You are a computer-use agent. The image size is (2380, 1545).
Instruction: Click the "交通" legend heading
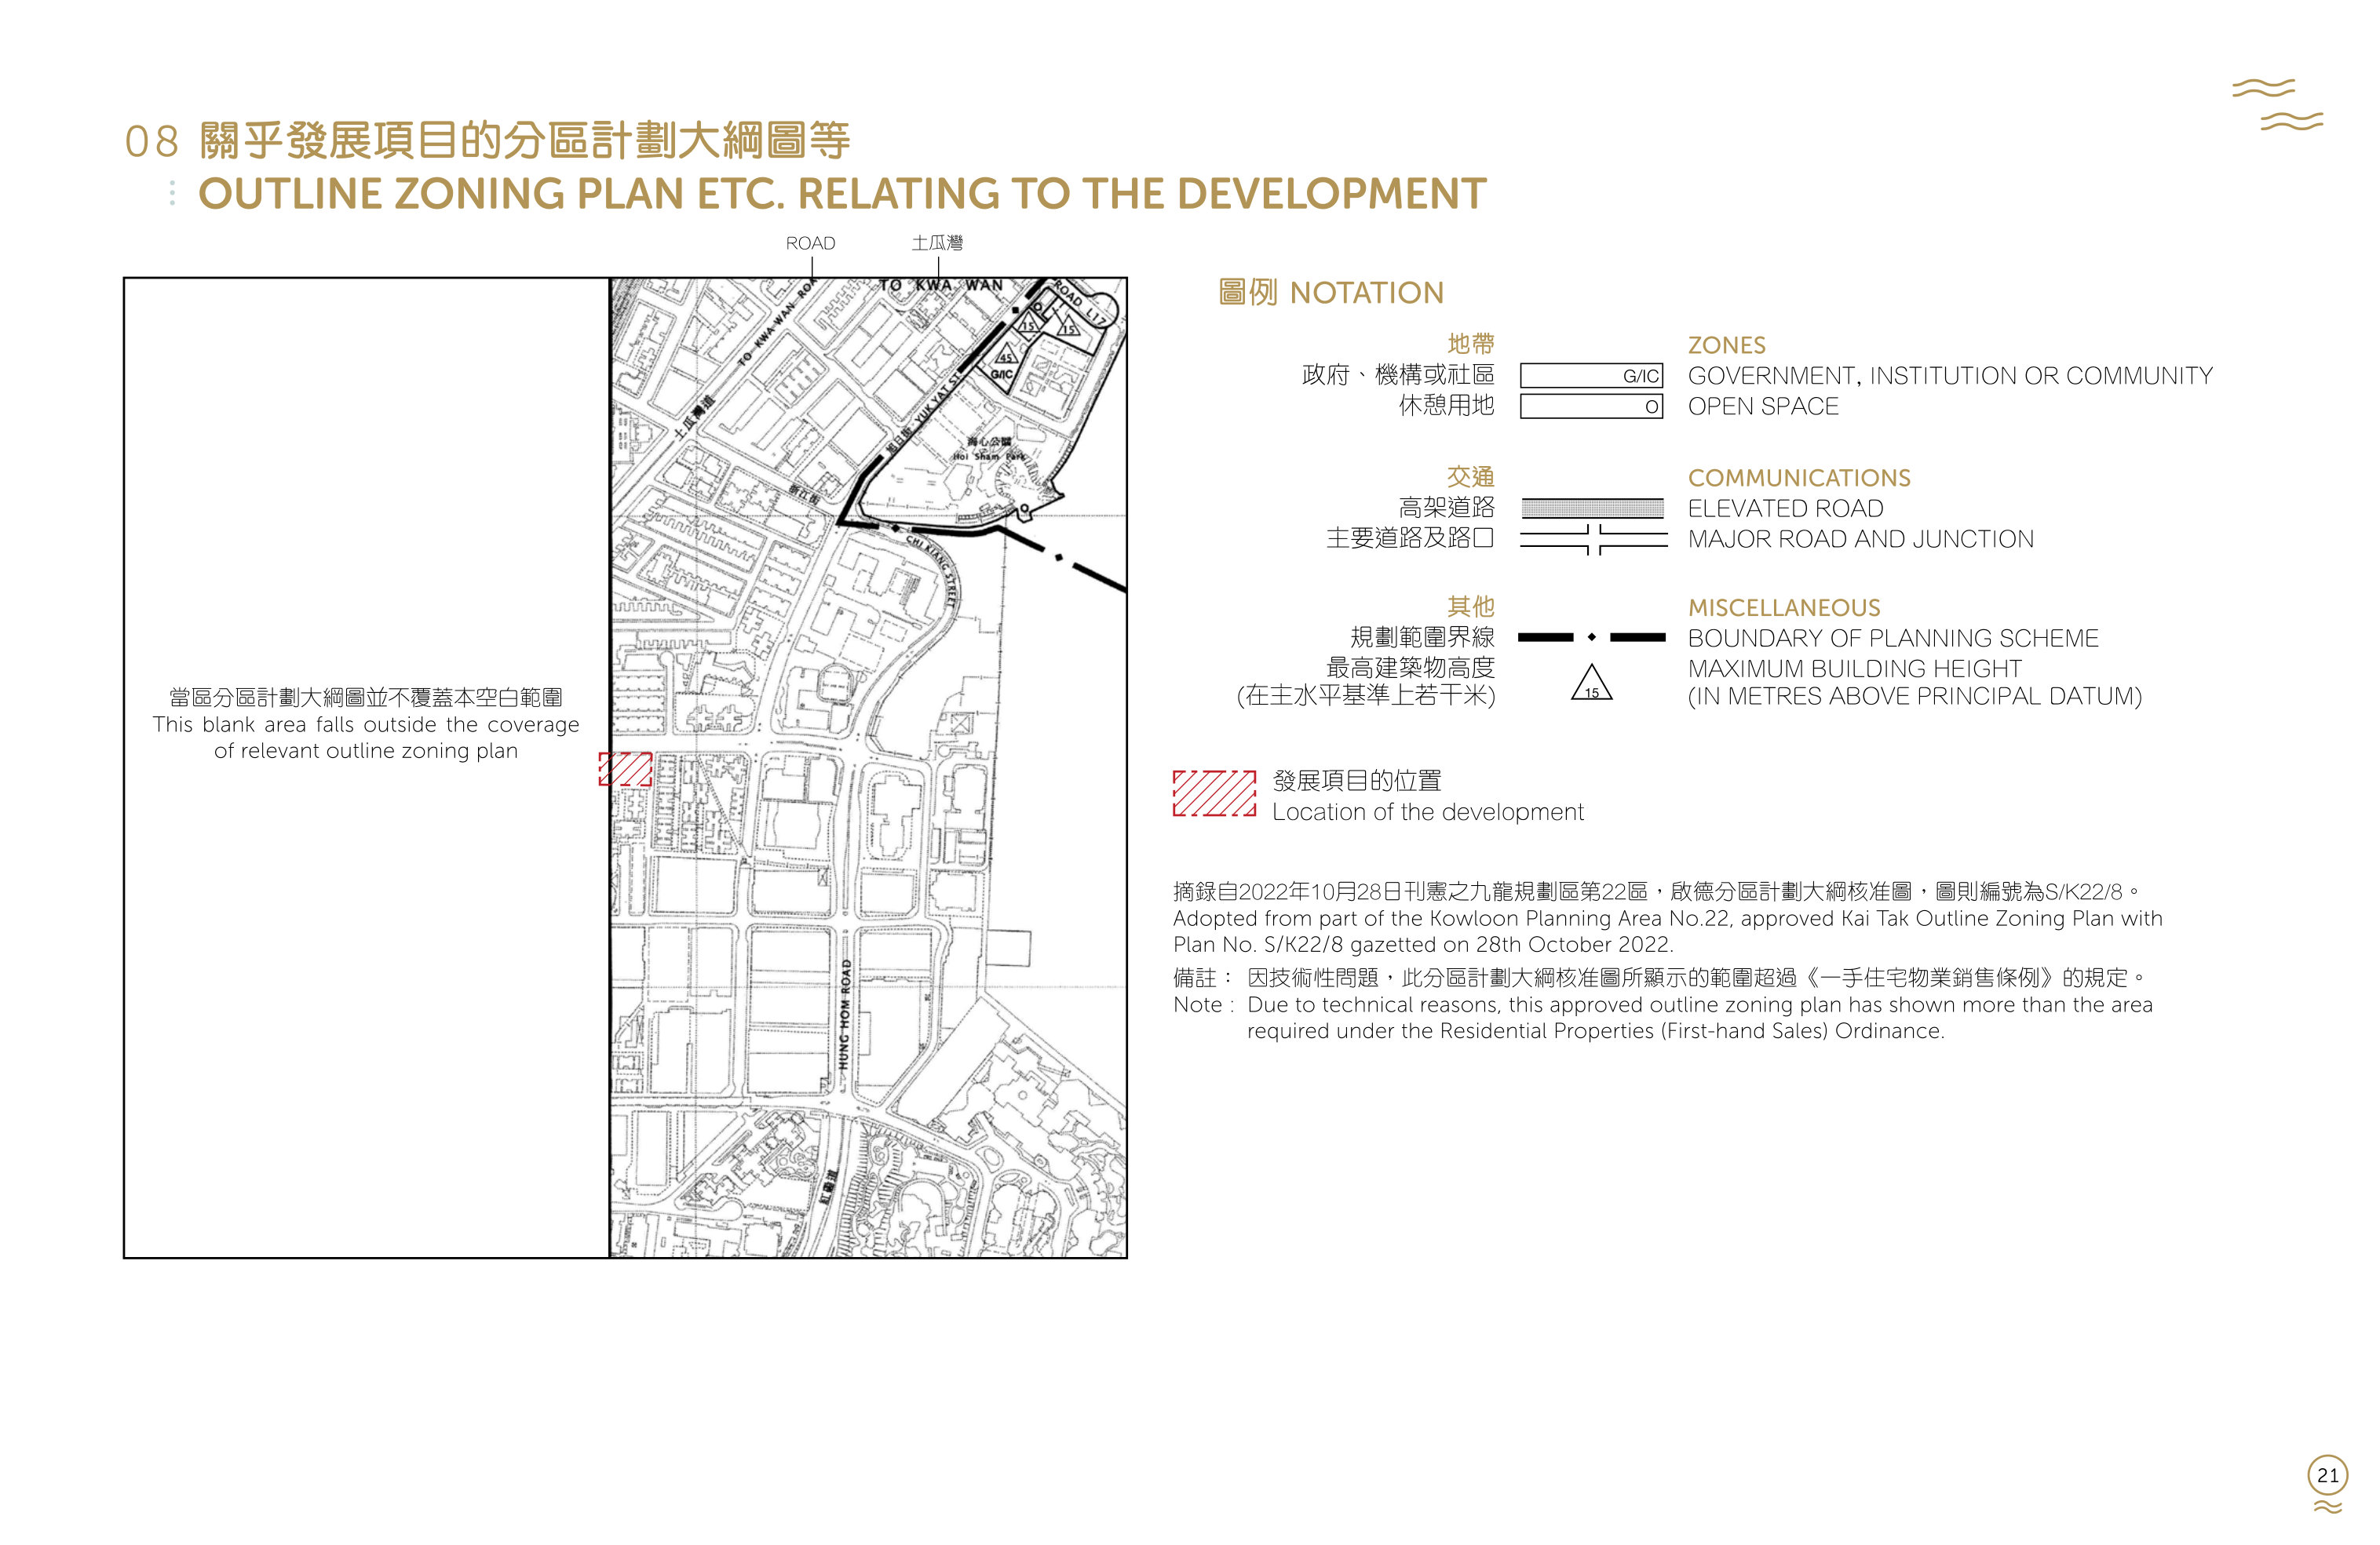[x=1471, y=477]
